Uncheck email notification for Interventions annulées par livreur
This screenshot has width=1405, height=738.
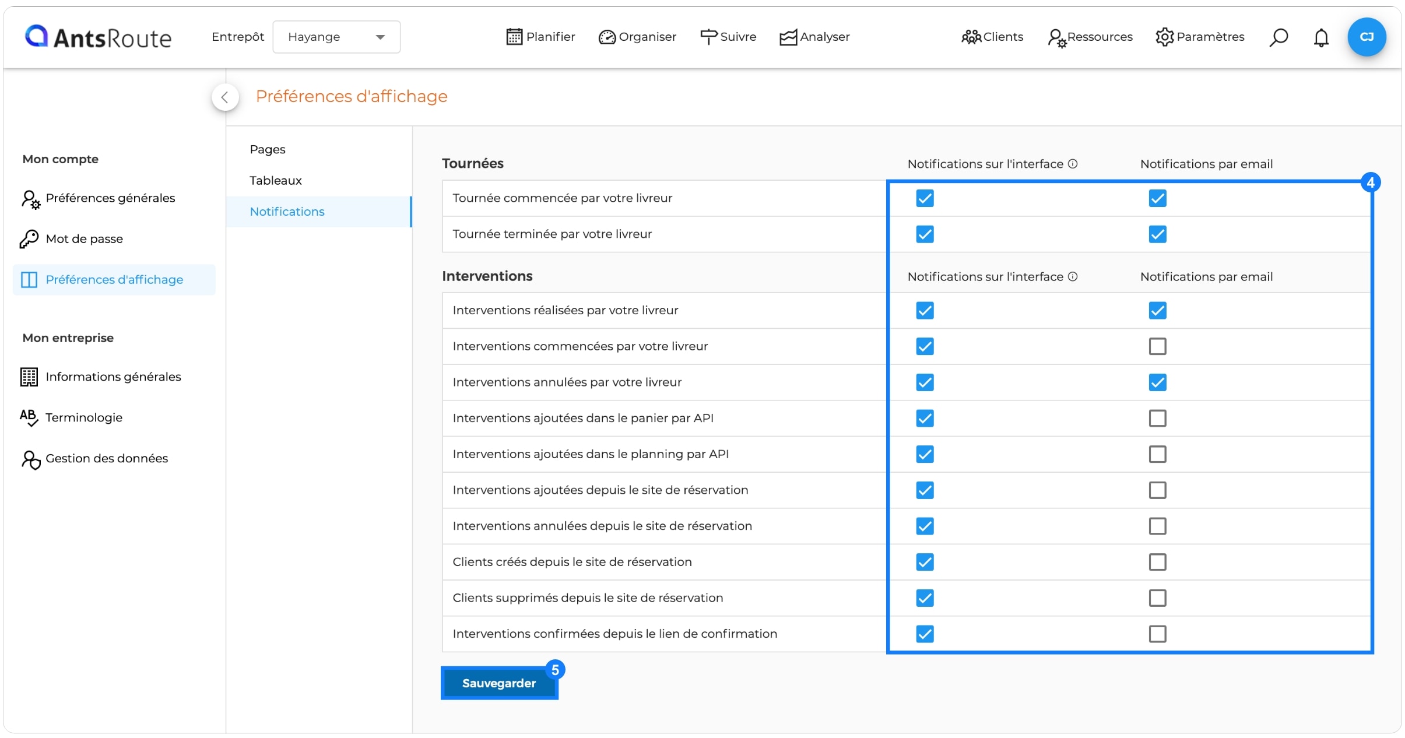pos(1157,382)
